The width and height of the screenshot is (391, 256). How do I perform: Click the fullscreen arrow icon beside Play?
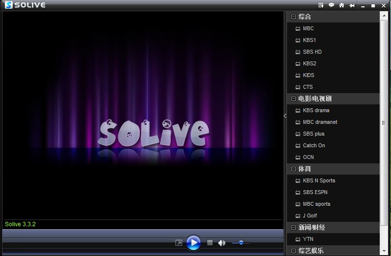tap(179, 243)
